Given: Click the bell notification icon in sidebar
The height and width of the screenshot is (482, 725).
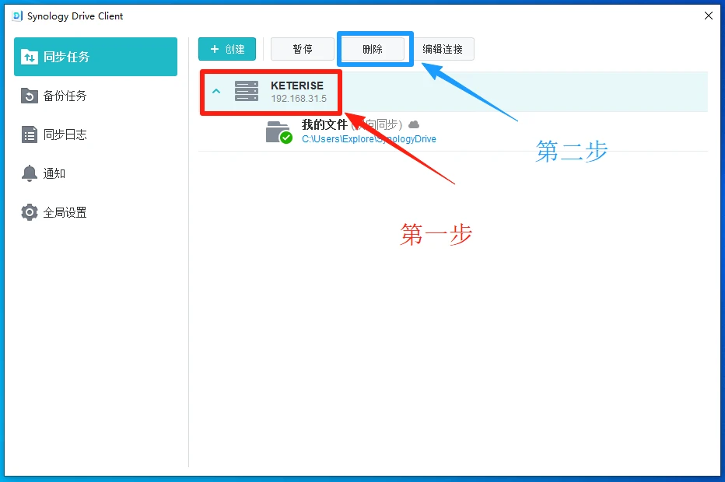Looking at the screenshot, I should [x=29, y=173].
